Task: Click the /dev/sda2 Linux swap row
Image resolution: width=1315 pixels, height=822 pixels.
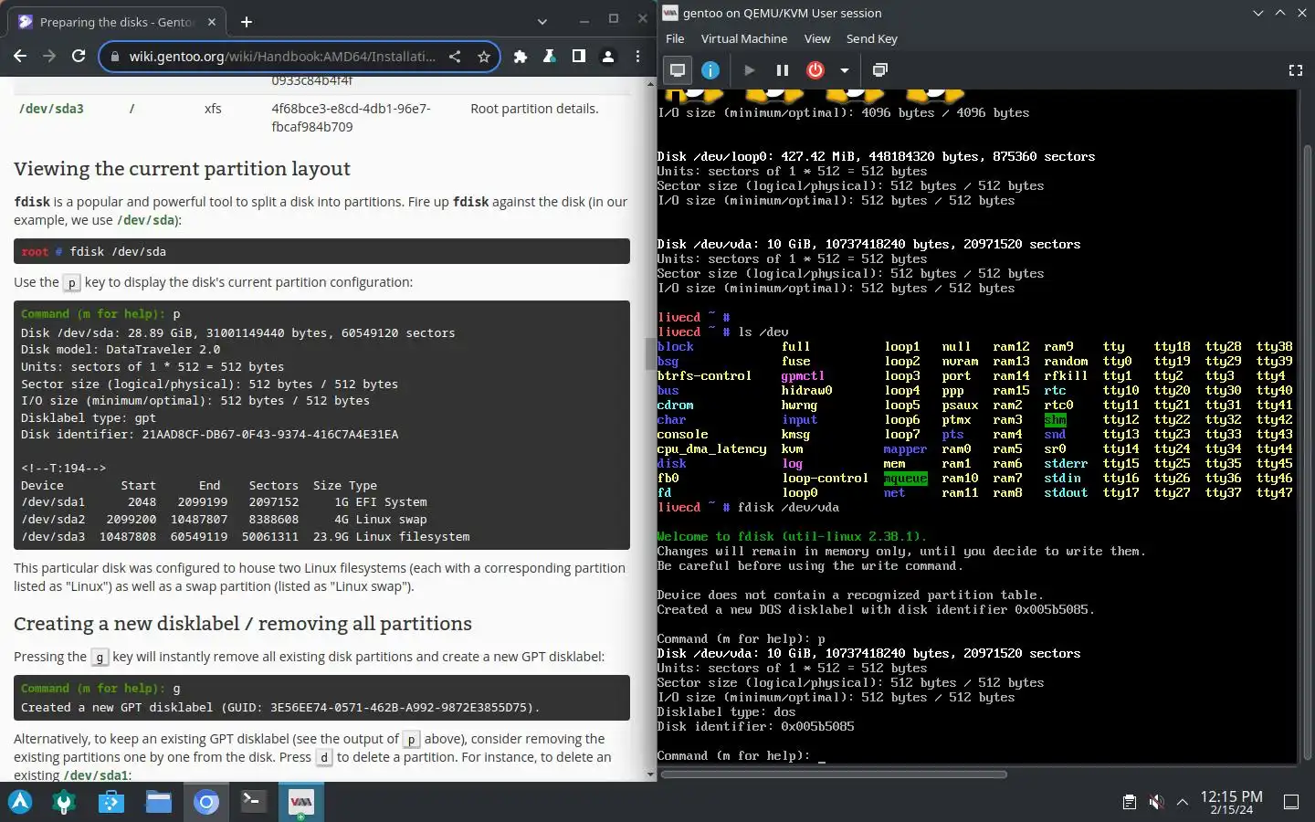Action: [225, 520]
